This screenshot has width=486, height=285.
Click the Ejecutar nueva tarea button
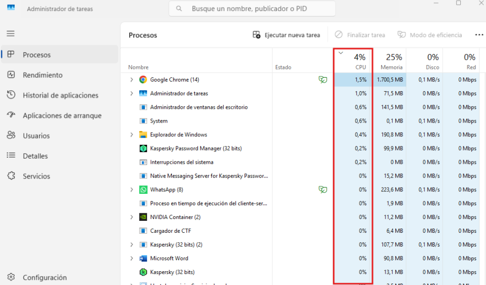pyautogui.click(x=286, y=35)
